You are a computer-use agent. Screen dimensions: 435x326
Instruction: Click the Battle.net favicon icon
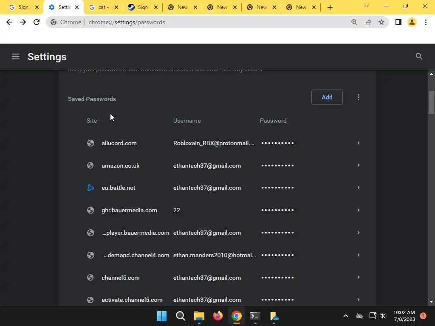(x=90, y=188)
